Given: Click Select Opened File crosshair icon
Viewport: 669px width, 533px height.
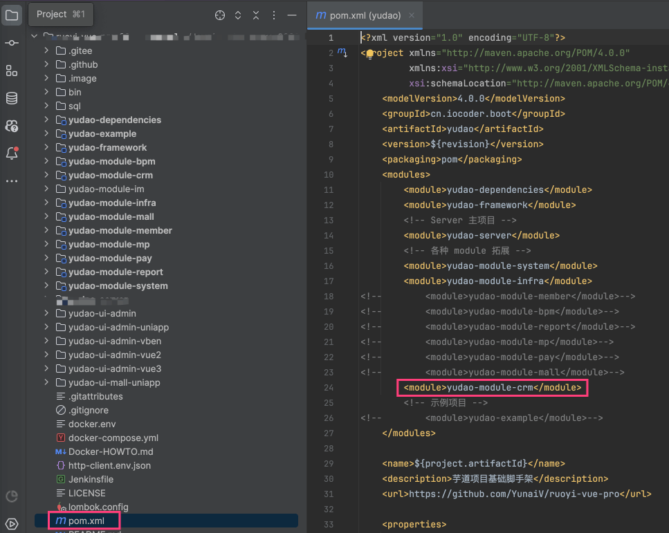Looking at the screenshot, I should 220,15.
